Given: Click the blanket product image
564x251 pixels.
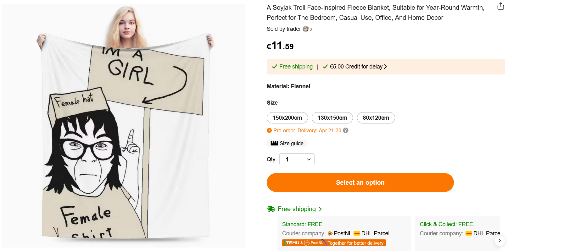Looking at the screenshot, I should coord(123,126).
